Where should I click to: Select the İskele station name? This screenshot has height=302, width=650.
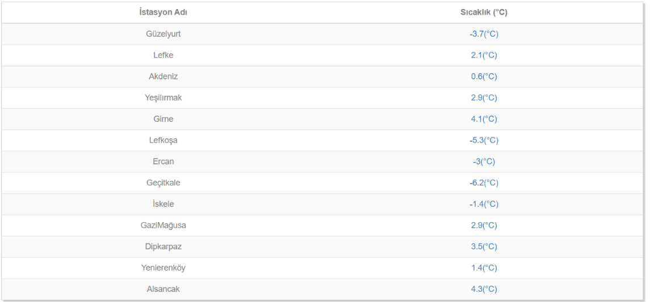[x=163, y=204]
